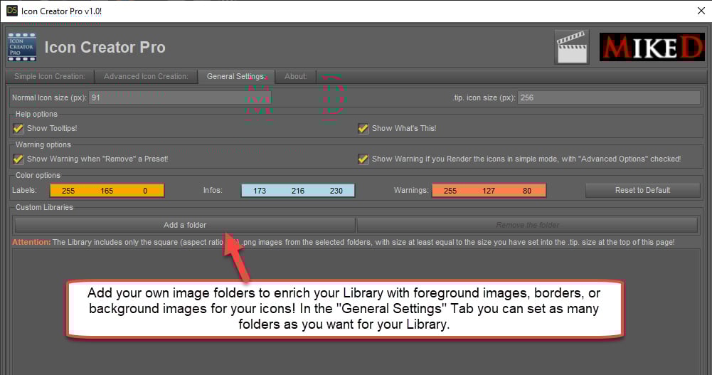712x375 pixels.
Task: Click the Normal Icon size input field
Action: (x=179, y=98)
